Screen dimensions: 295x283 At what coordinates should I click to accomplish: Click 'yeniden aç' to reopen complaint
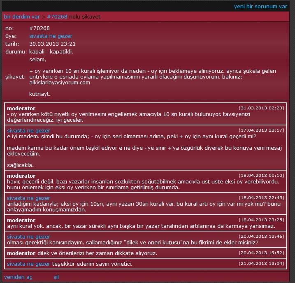(18, 277)
